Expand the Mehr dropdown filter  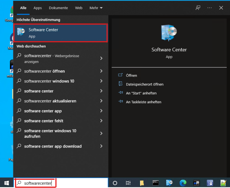pyautogui.click(x=96, y=8)
